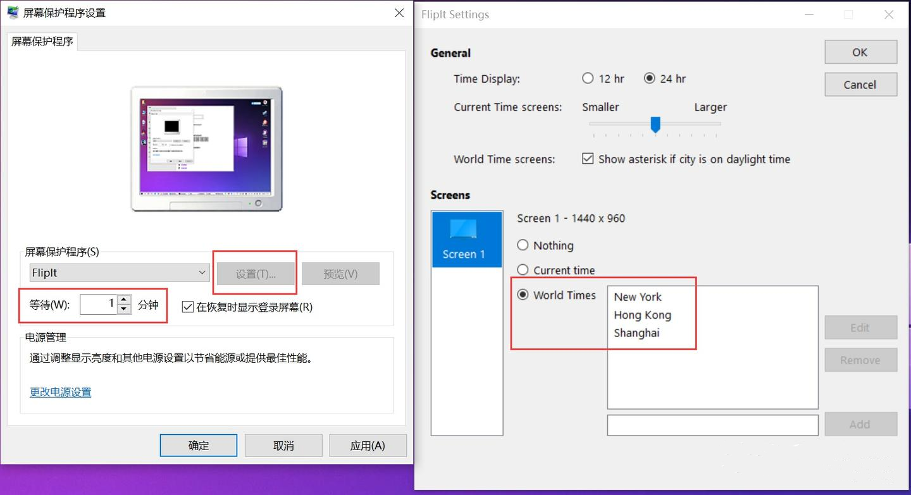Click OK in FlipIt Settings

pos(860,52)
